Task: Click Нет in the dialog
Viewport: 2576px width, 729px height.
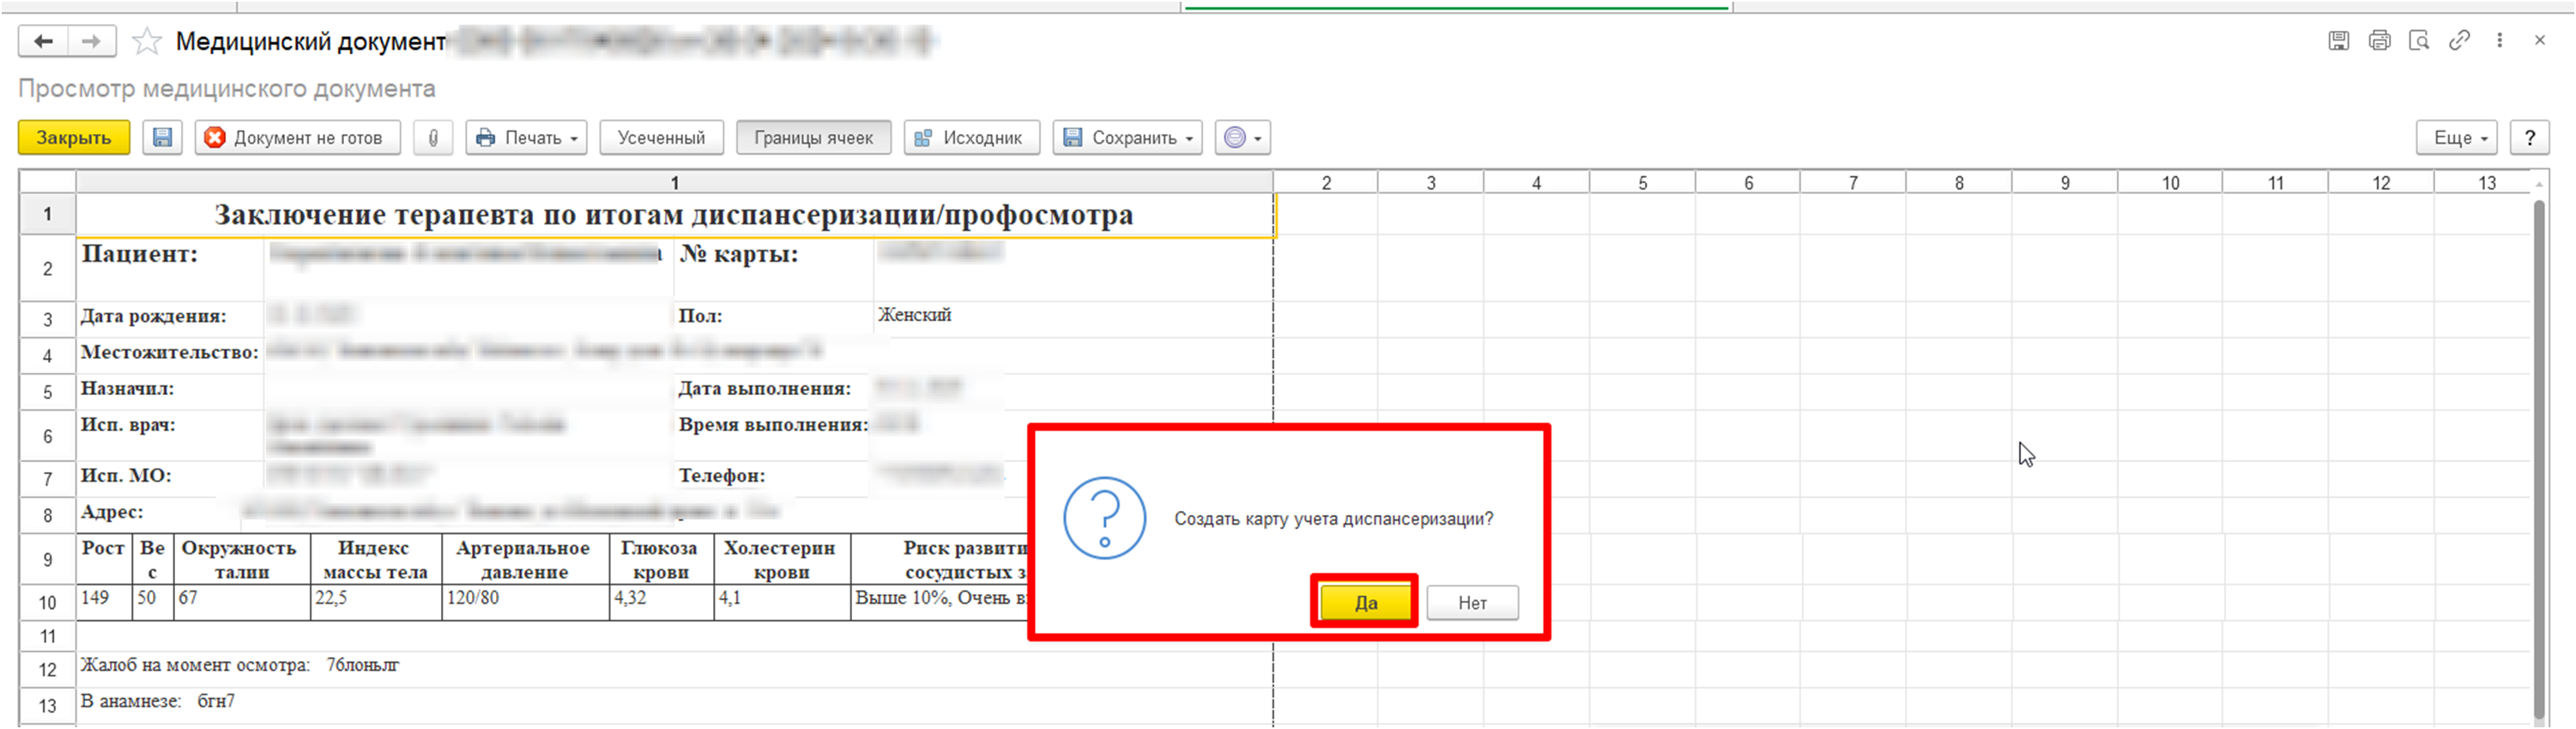Action: click(x=1472, y=602)
